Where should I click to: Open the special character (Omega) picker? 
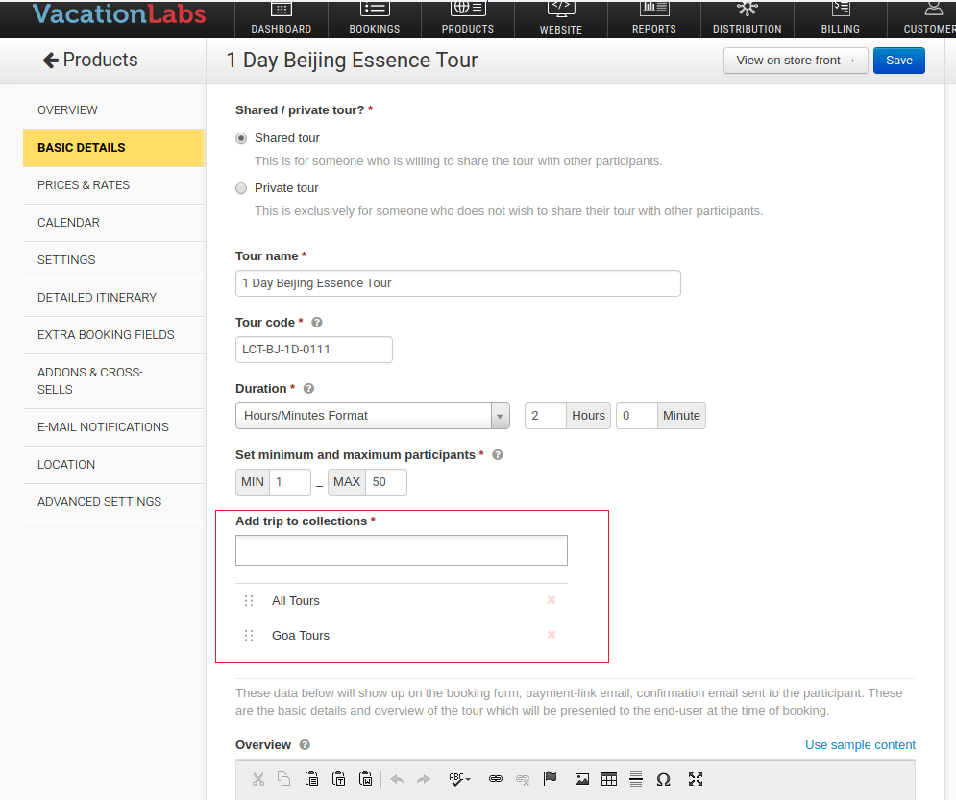pos(663,779)
